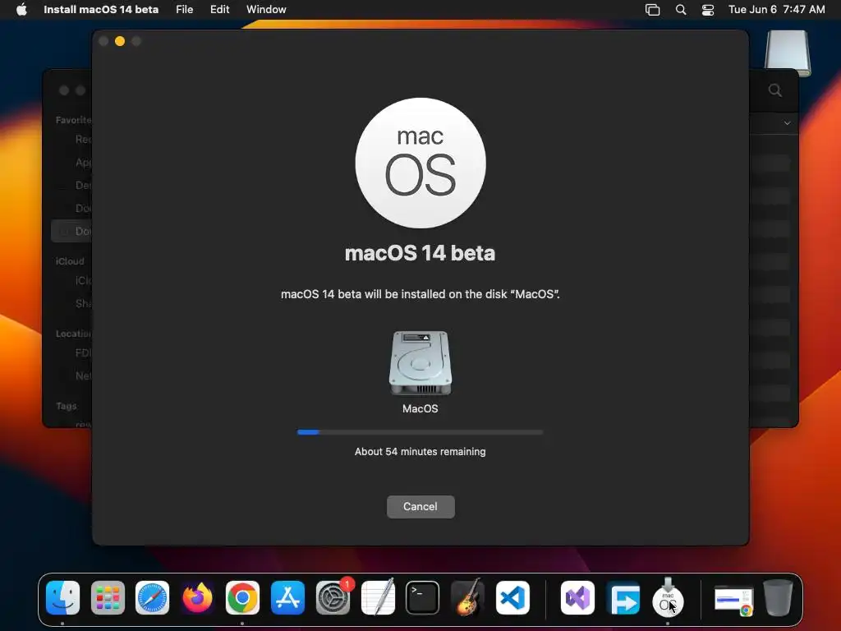The width and height of the screenshot is (841, 631).
Task: Launch GarageBand from the Dock
Action: [x=467, y=596]
